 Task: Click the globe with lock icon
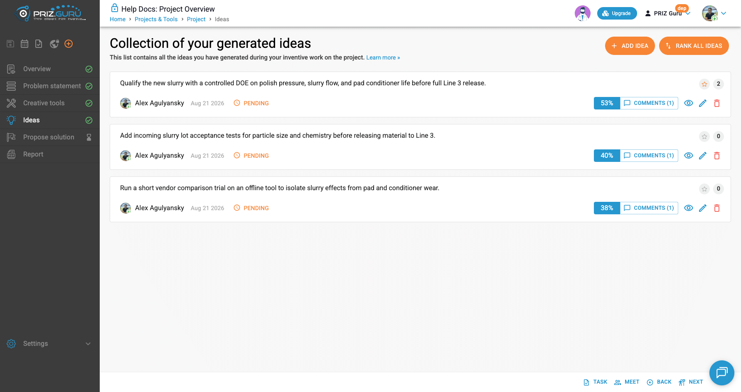click(54, 44)
